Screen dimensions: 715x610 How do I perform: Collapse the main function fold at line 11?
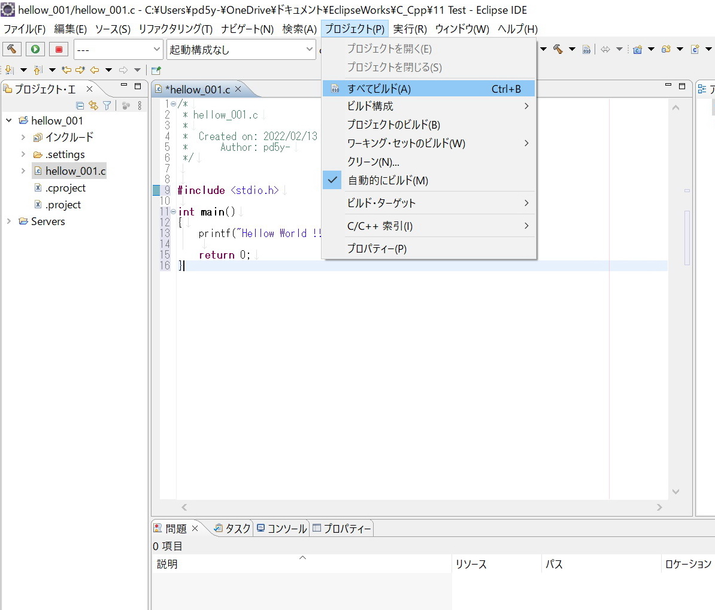(173, 211)
